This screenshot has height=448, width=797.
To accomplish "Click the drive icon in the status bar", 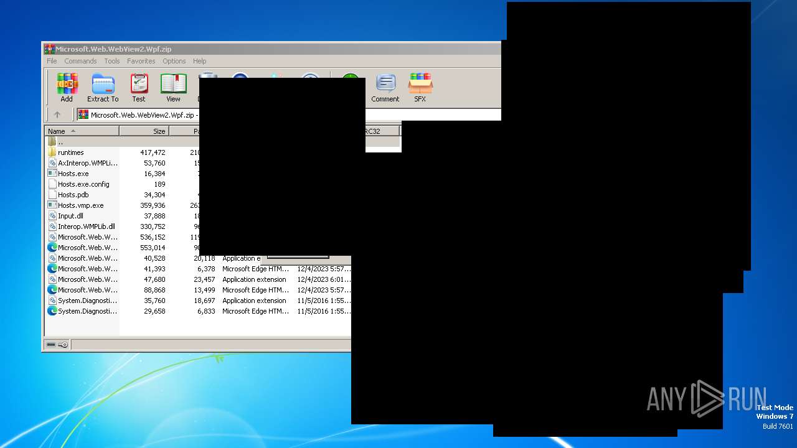I will point(51,345).
